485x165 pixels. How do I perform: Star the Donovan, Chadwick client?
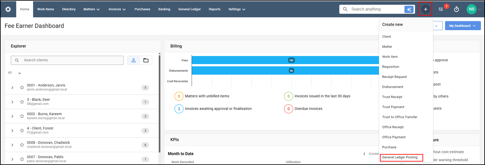22,145
